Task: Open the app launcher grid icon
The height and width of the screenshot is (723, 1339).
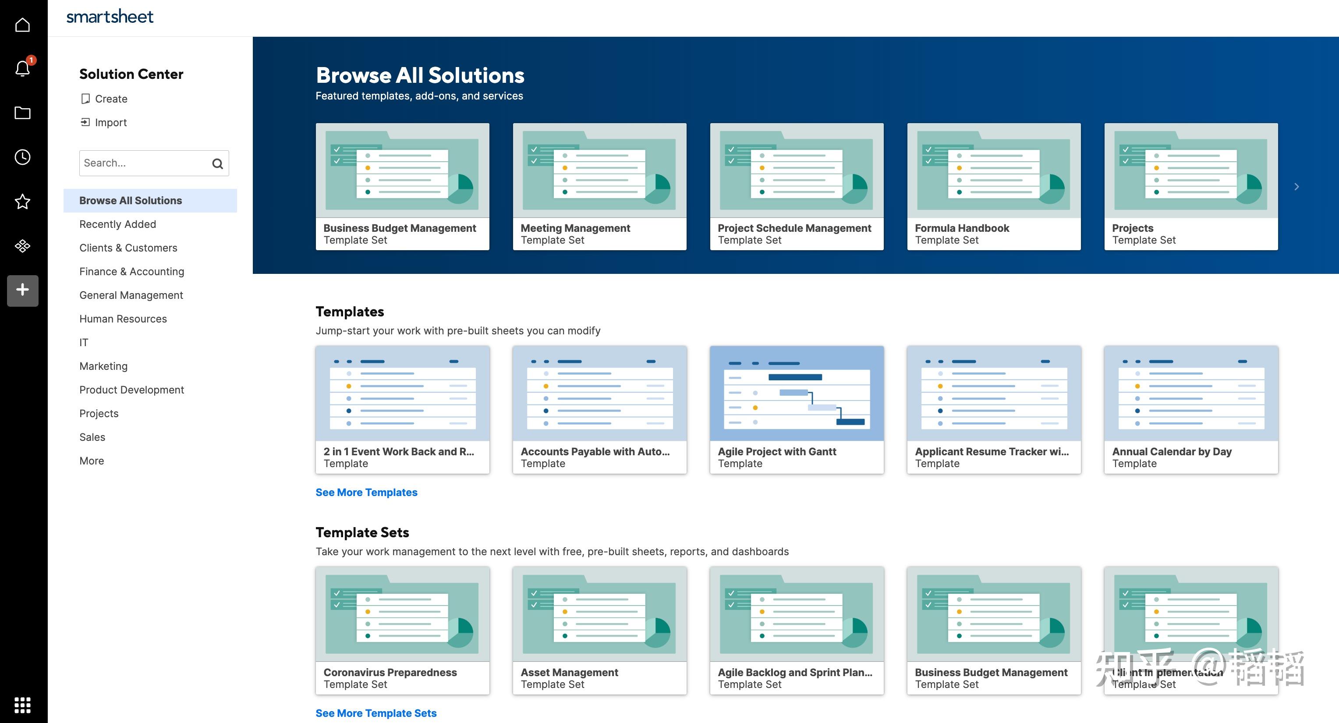Action: [22, 705]
